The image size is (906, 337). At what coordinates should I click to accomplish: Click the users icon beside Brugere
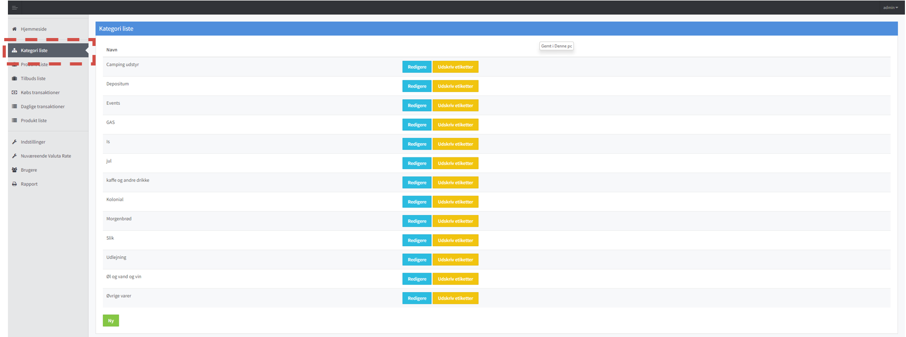14,170
